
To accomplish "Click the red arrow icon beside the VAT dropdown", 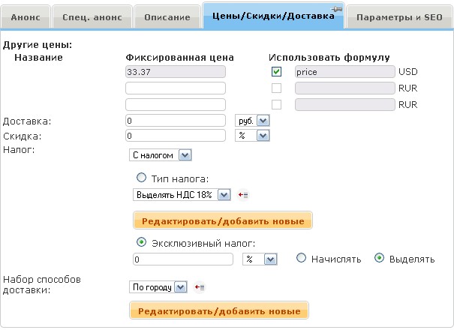I will 243,195.
